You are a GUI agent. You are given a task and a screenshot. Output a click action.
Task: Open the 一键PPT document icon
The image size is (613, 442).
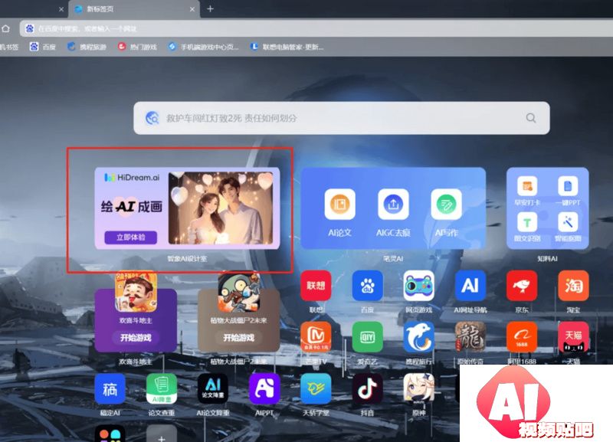click(x=568, y=186)
